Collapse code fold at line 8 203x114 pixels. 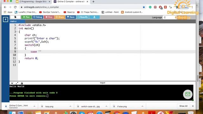[x=17, y=48]
